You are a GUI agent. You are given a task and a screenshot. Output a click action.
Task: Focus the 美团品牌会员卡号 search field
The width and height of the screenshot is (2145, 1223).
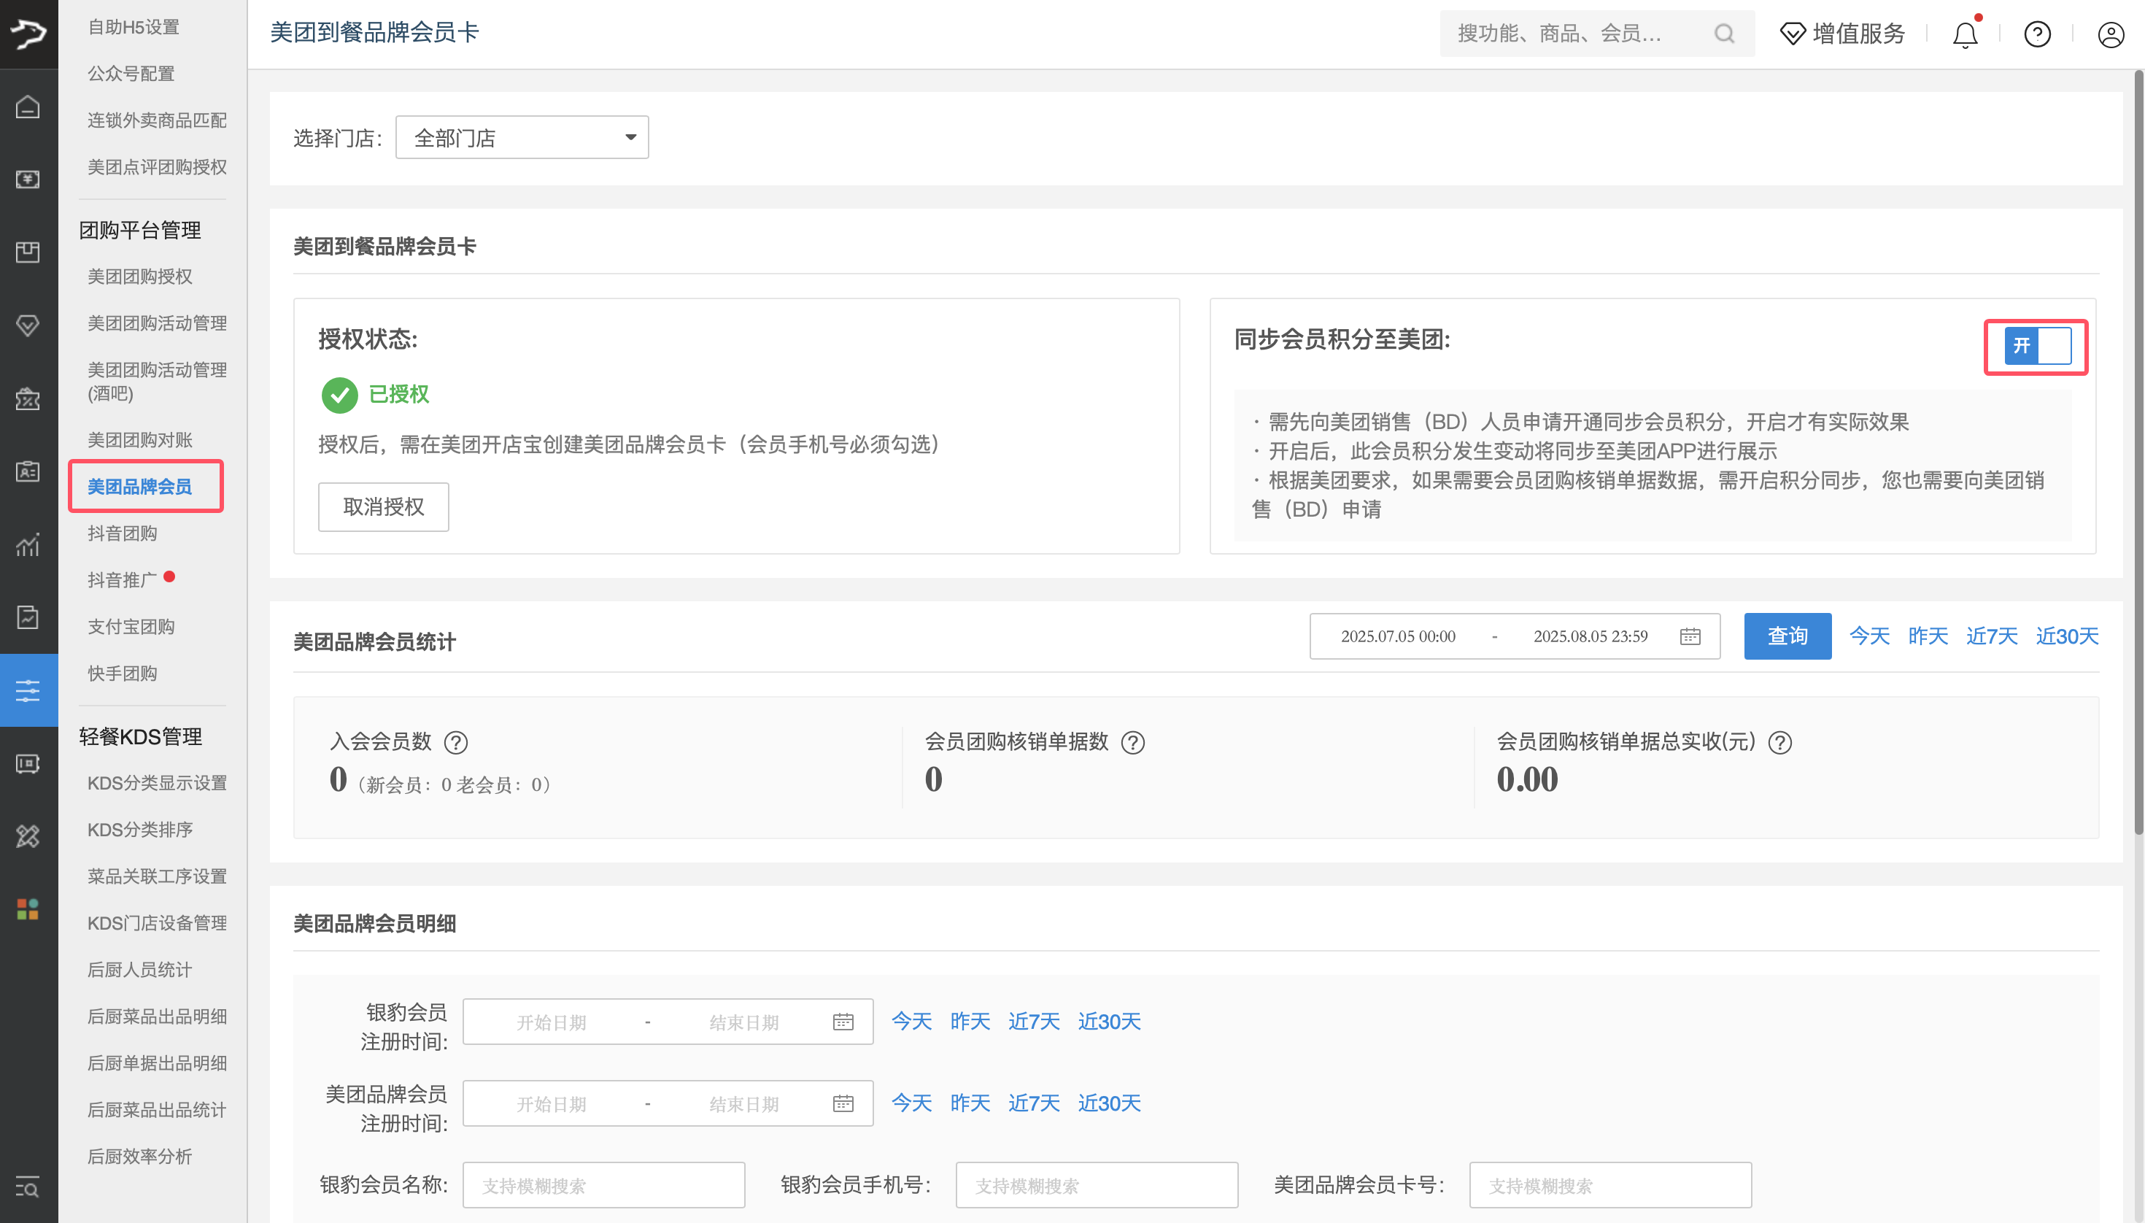(1610, 1185)
